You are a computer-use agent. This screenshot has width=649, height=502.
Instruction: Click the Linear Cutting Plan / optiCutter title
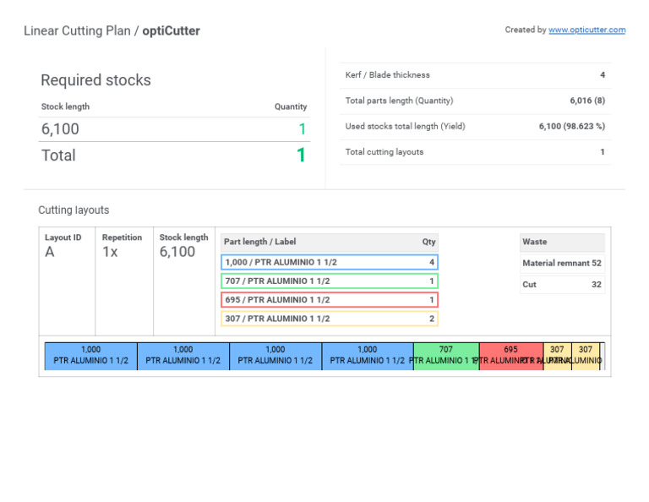point(112,31)
